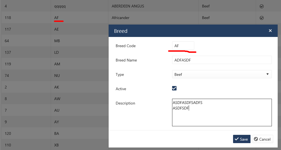
Task: Open the Type dropdown showing Beef
Action: 222,74
